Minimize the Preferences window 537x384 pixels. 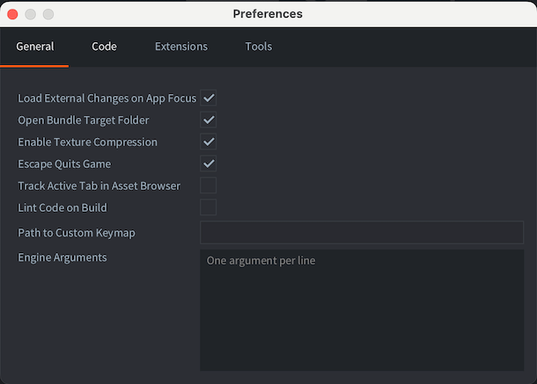pos(31,14)
